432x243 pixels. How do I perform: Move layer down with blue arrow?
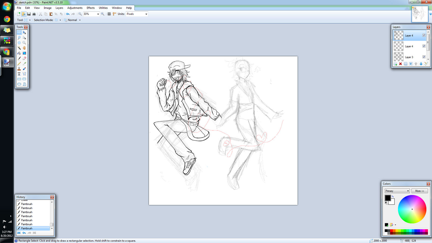pos(421,64)
